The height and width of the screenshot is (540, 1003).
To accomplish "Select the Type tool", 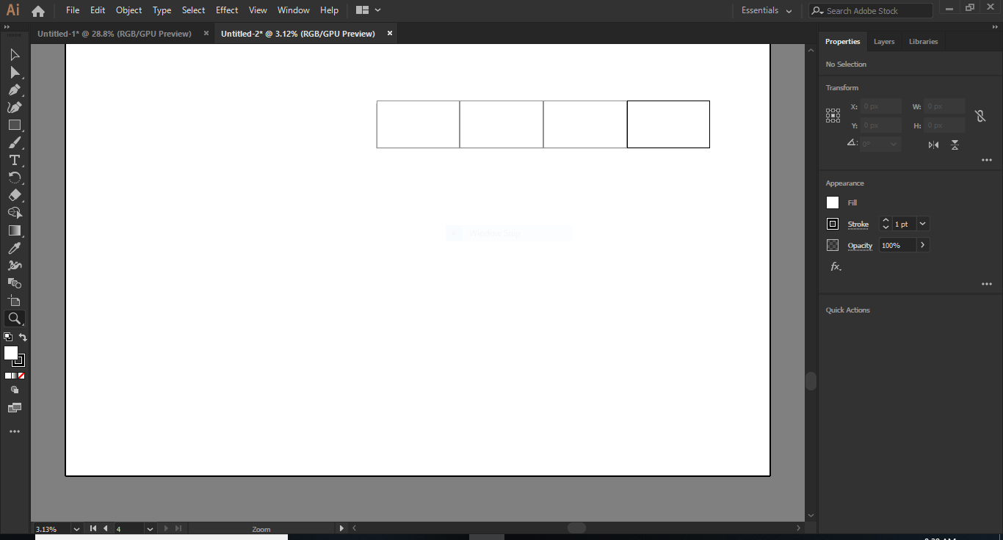I will 14,160.
